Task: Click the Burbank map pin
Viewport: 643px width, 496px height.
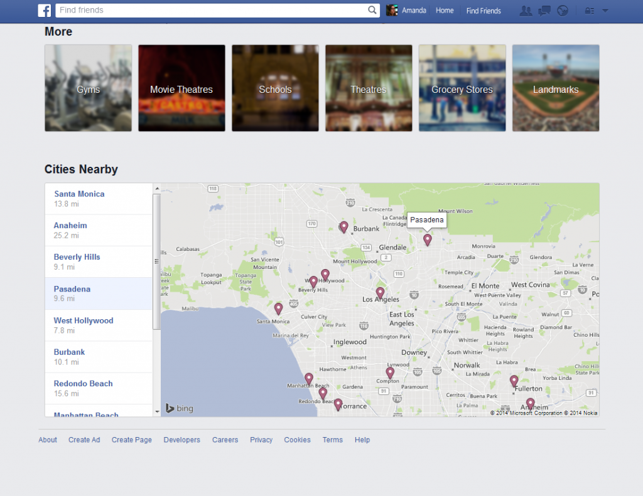Action: 343,227
